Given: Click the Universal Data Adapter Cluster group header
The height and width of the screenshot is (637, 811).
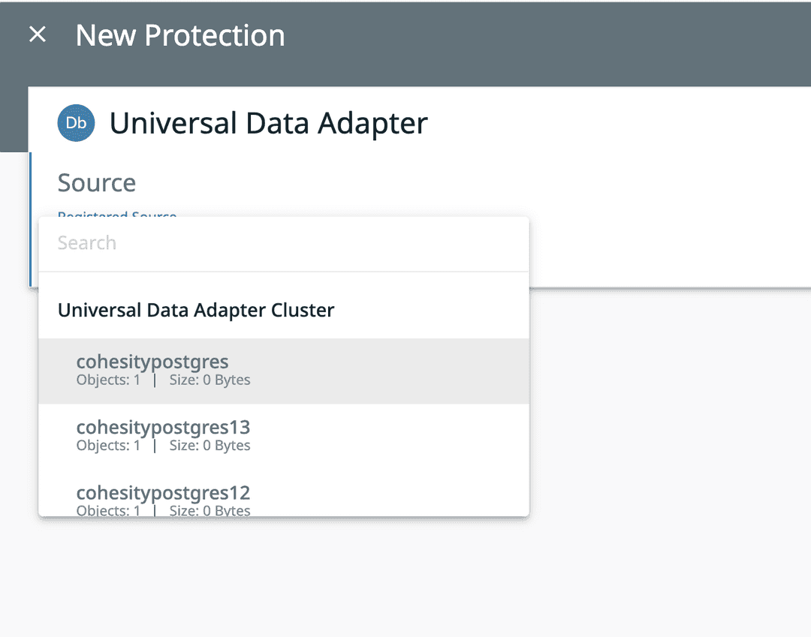Looking at the screenshot, I should tap(196, 309).
